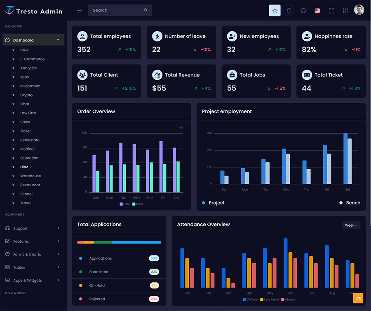Viewport: 371px width, 311px height.
Task: Collapse the Dashboard menu chevron
Action: point(58,39)
